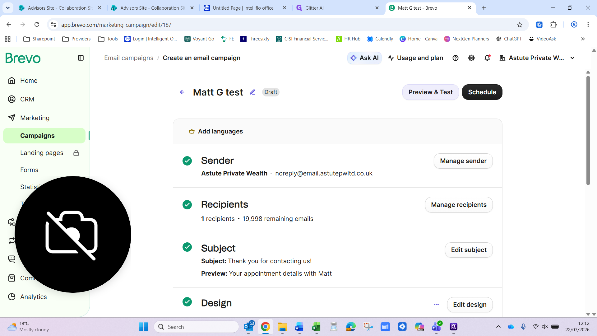Open Forms in sidebar
Image resolution: width=597 pixels, height=336 pixels.
click(x=29, y=170)
